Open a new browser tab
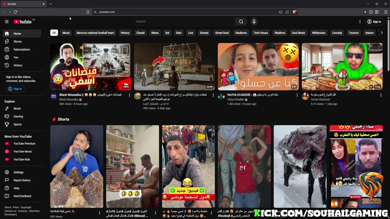The height and width of the screenshot is (219, 390). [x=51, y=4]
